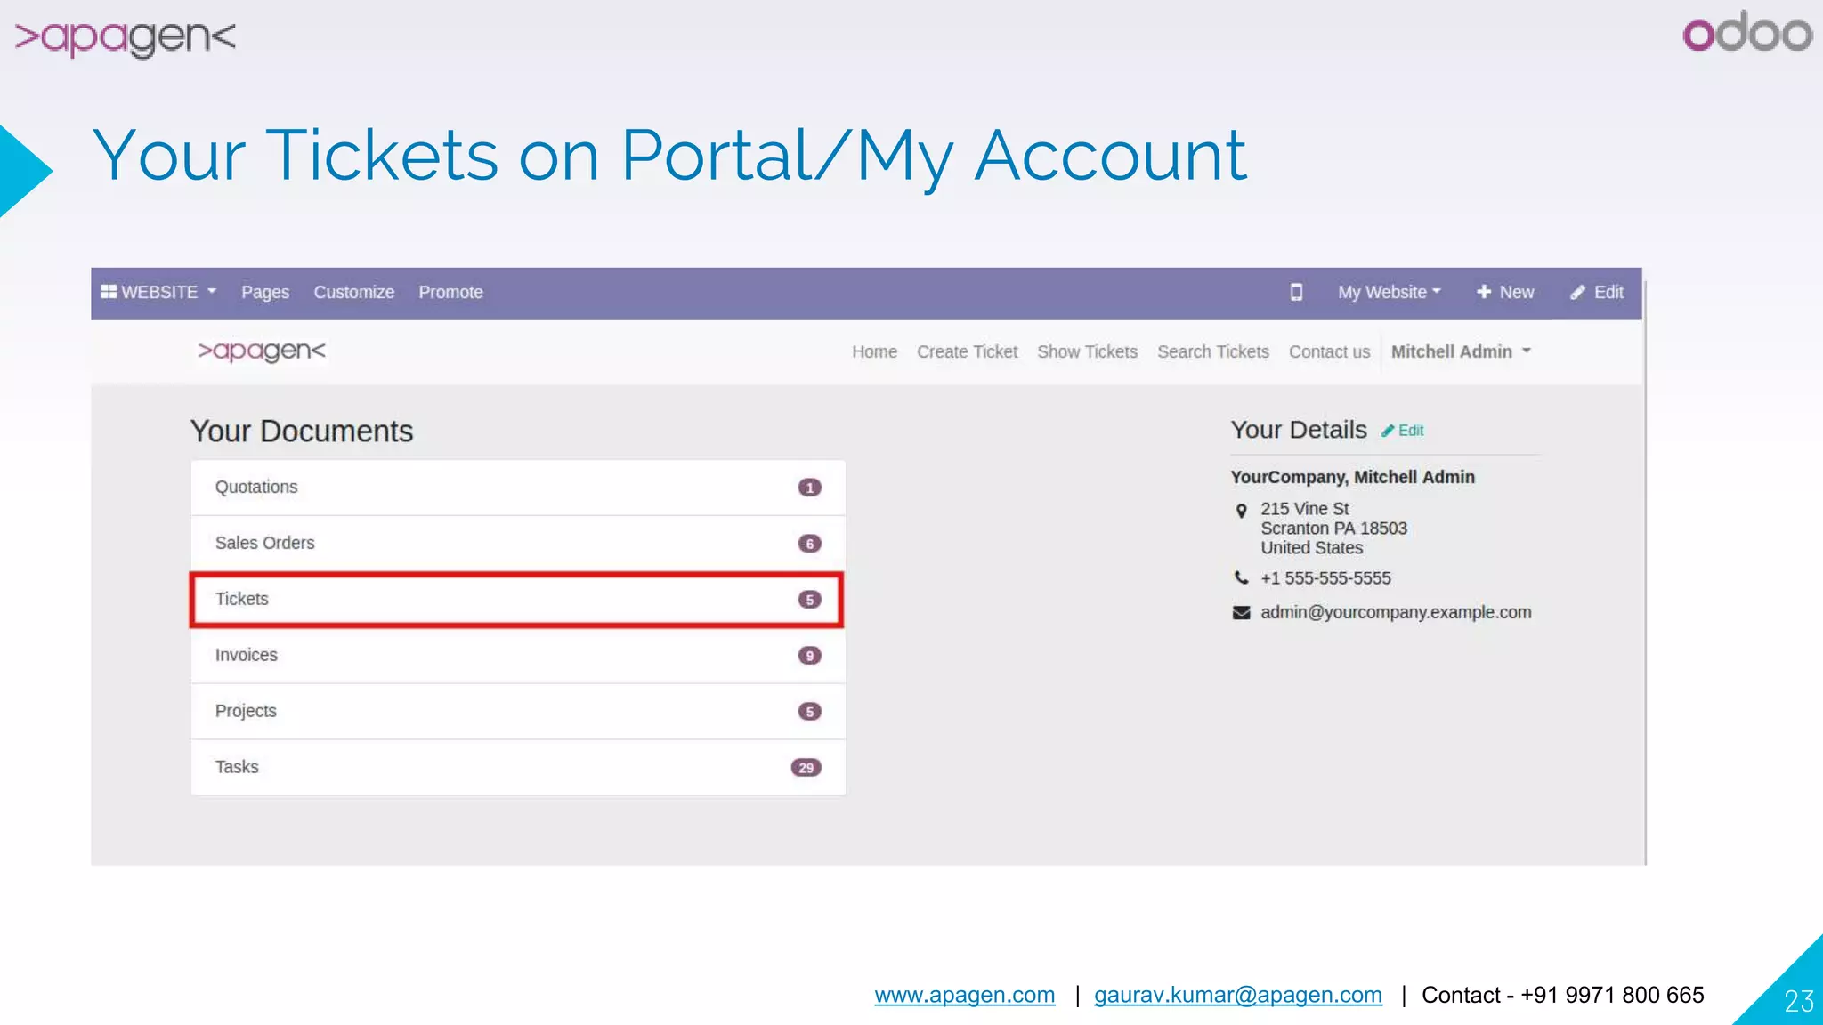
Task: Click the apagen logo in website header
Action: point(262,351)
